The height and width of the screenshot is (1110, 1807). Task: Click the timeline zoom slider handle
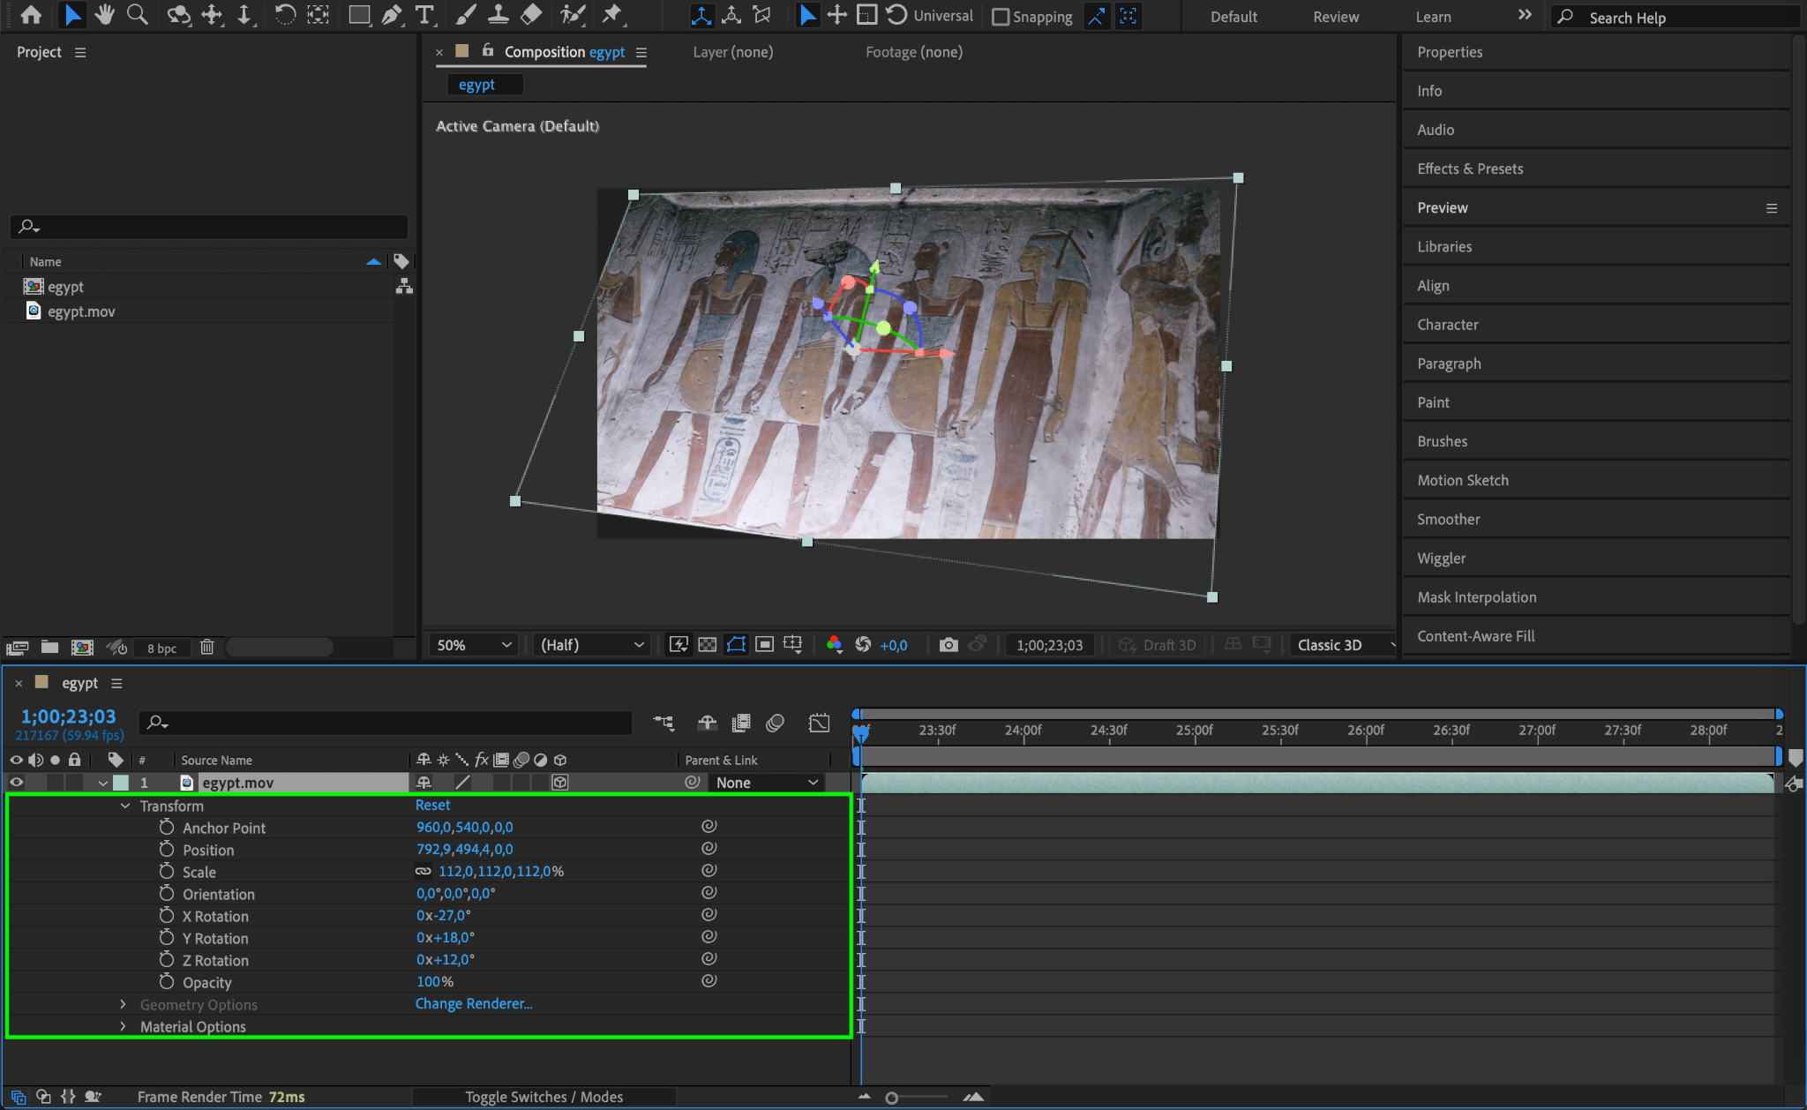click(892, 1098)
